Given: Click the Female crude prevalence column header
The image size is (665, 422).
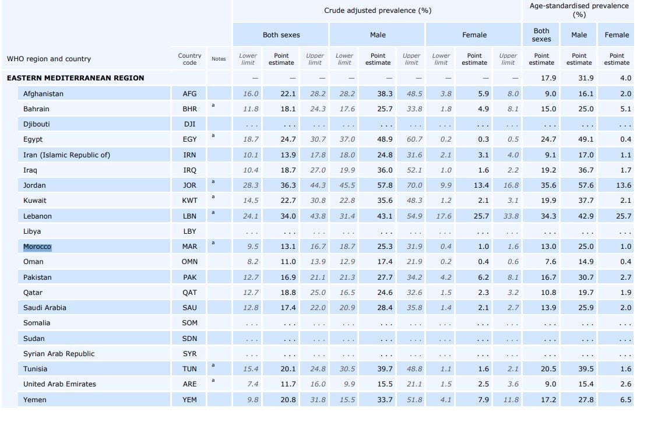Looking at the screenshot, I should pos(474,35).
